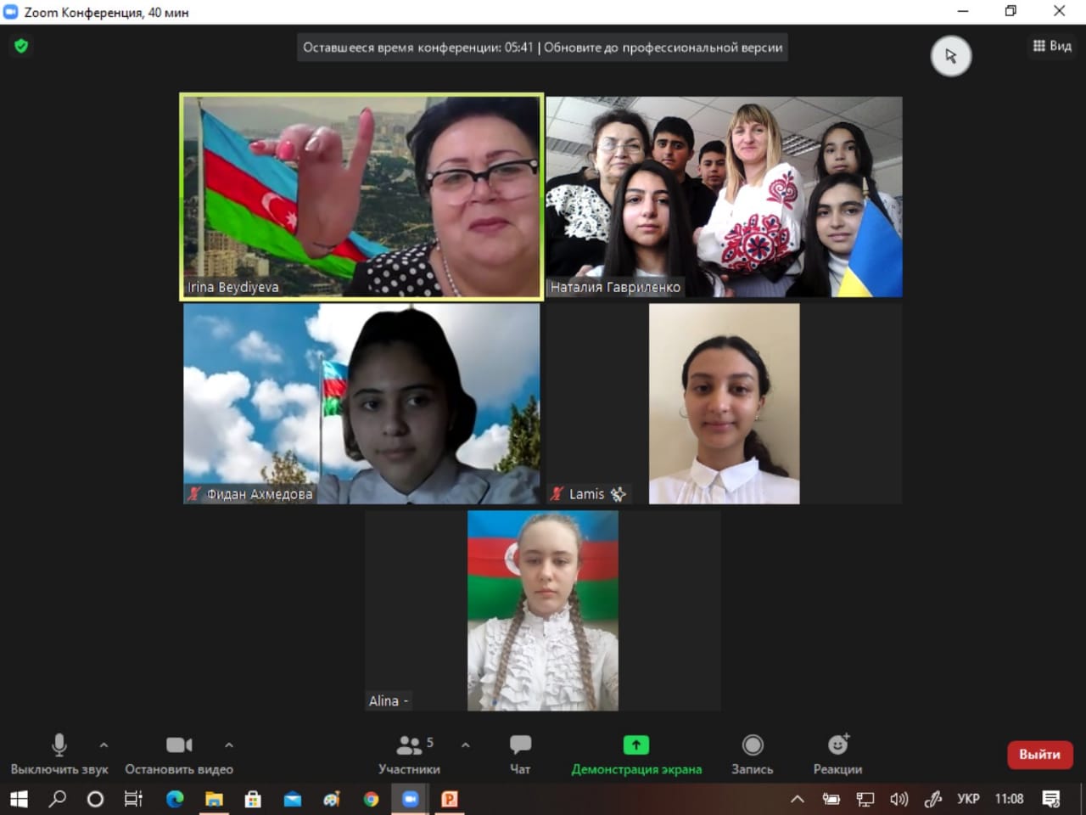
Task: Click Обновите до профессиональной версии link
Action: [663, 48]
